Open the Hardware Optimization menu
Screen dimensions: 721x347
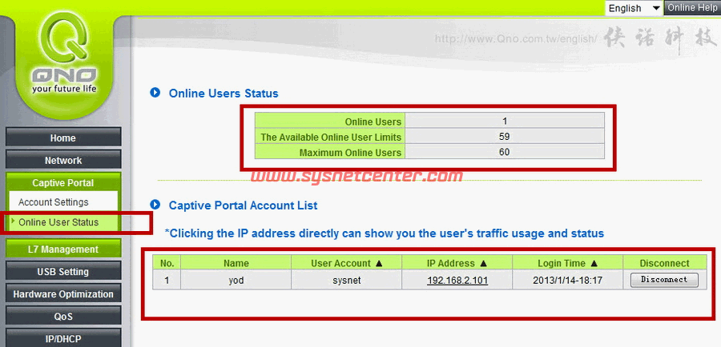(63, 294)
